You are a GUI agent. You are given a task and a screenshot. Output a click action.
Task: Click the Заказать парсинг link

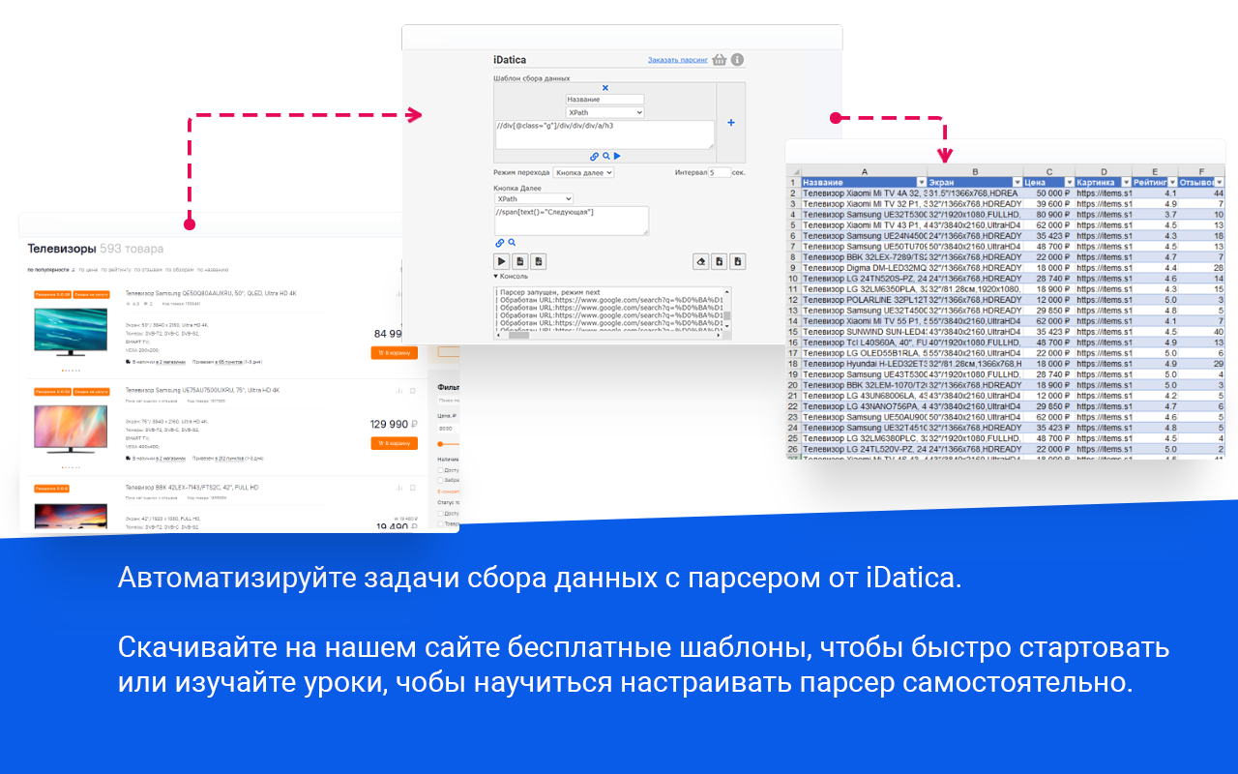click(678, 60)
